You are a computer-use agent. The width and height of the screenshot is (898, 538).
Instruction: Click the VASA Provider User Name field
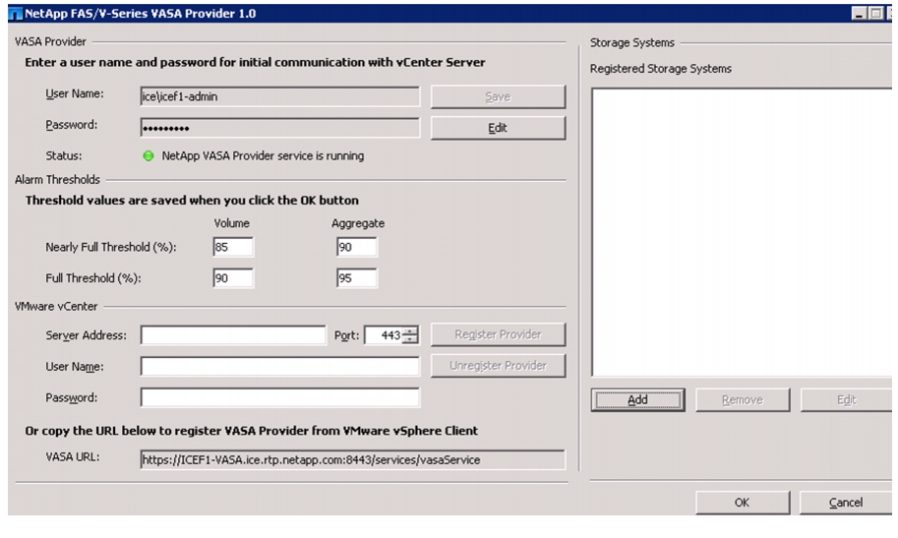point(279,96)
